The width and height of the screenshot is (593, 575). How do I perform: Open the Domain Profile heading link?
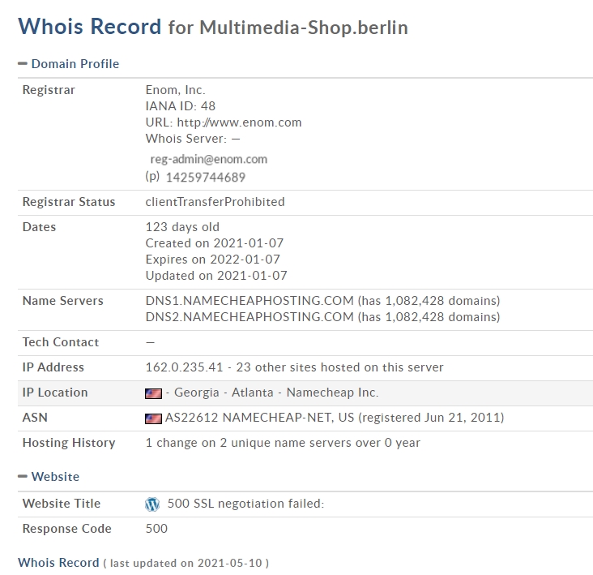[75, 63]
